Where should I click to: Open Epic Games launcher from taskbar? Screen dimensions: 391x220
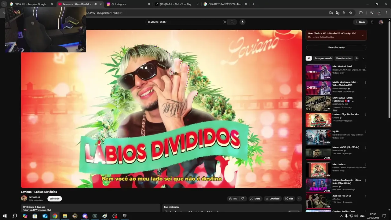pos(125,216)
